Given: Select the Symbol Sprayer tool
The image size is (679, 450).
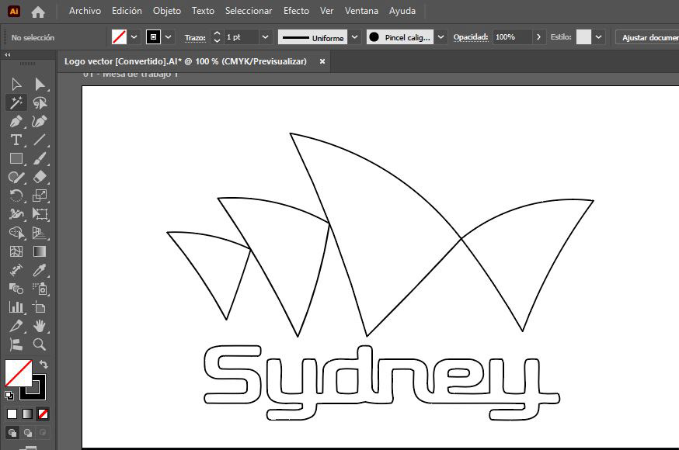Looking at the screenshot, I should pyautogui.click(x=40, y=289).
